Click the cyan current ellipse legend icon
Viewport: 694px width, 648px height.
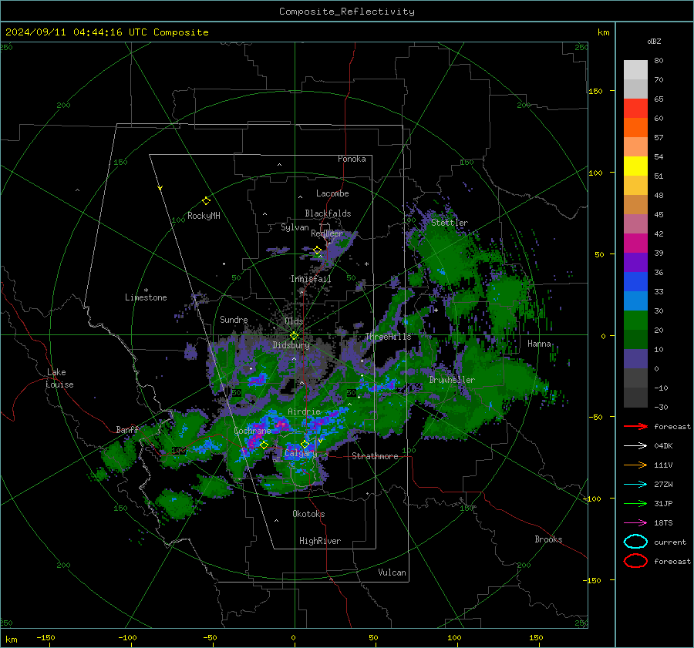pyautogui.click(x=635, y=542)
